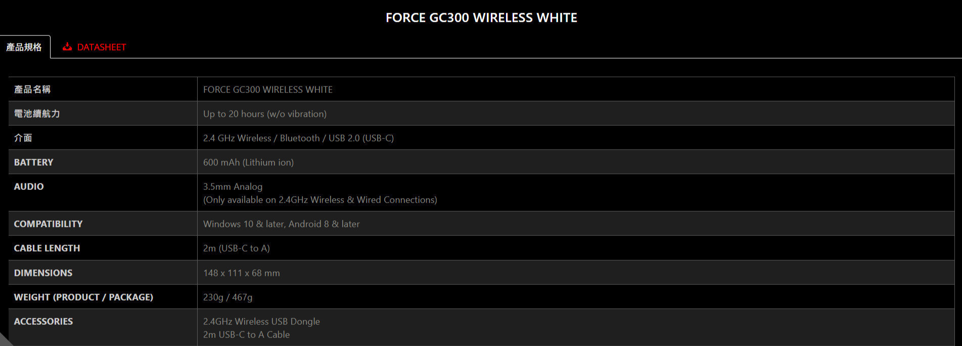Select the 'Up to 20 hours' battery life value

pyautogui.click(x=264, y=114)
